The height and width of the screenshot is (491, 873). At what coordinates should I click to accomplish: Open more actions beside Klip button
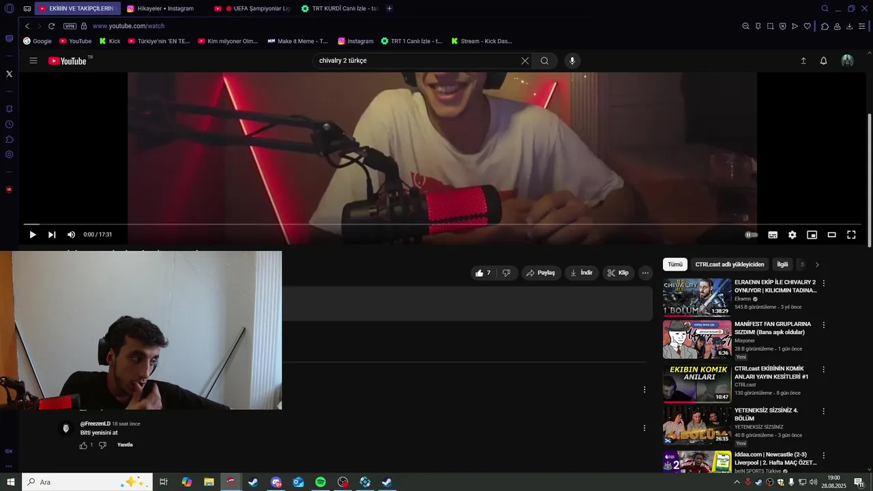tap(645, 273)
